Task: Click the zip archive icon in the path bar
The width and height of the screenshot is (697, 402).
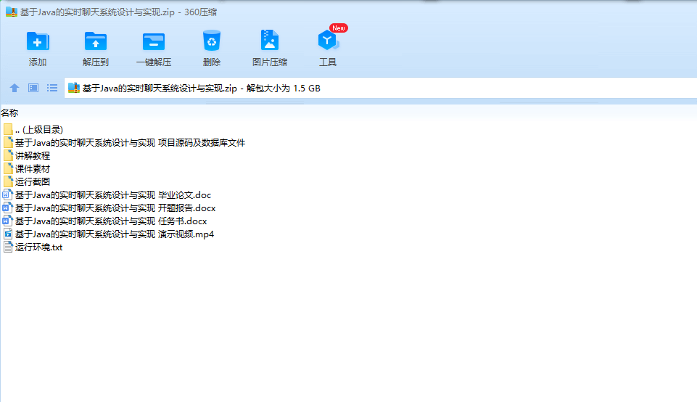Action: [74, 88]
